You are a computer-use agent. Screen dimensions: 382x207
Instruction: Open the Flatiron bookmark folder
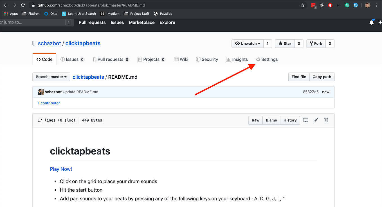[31, 13]
